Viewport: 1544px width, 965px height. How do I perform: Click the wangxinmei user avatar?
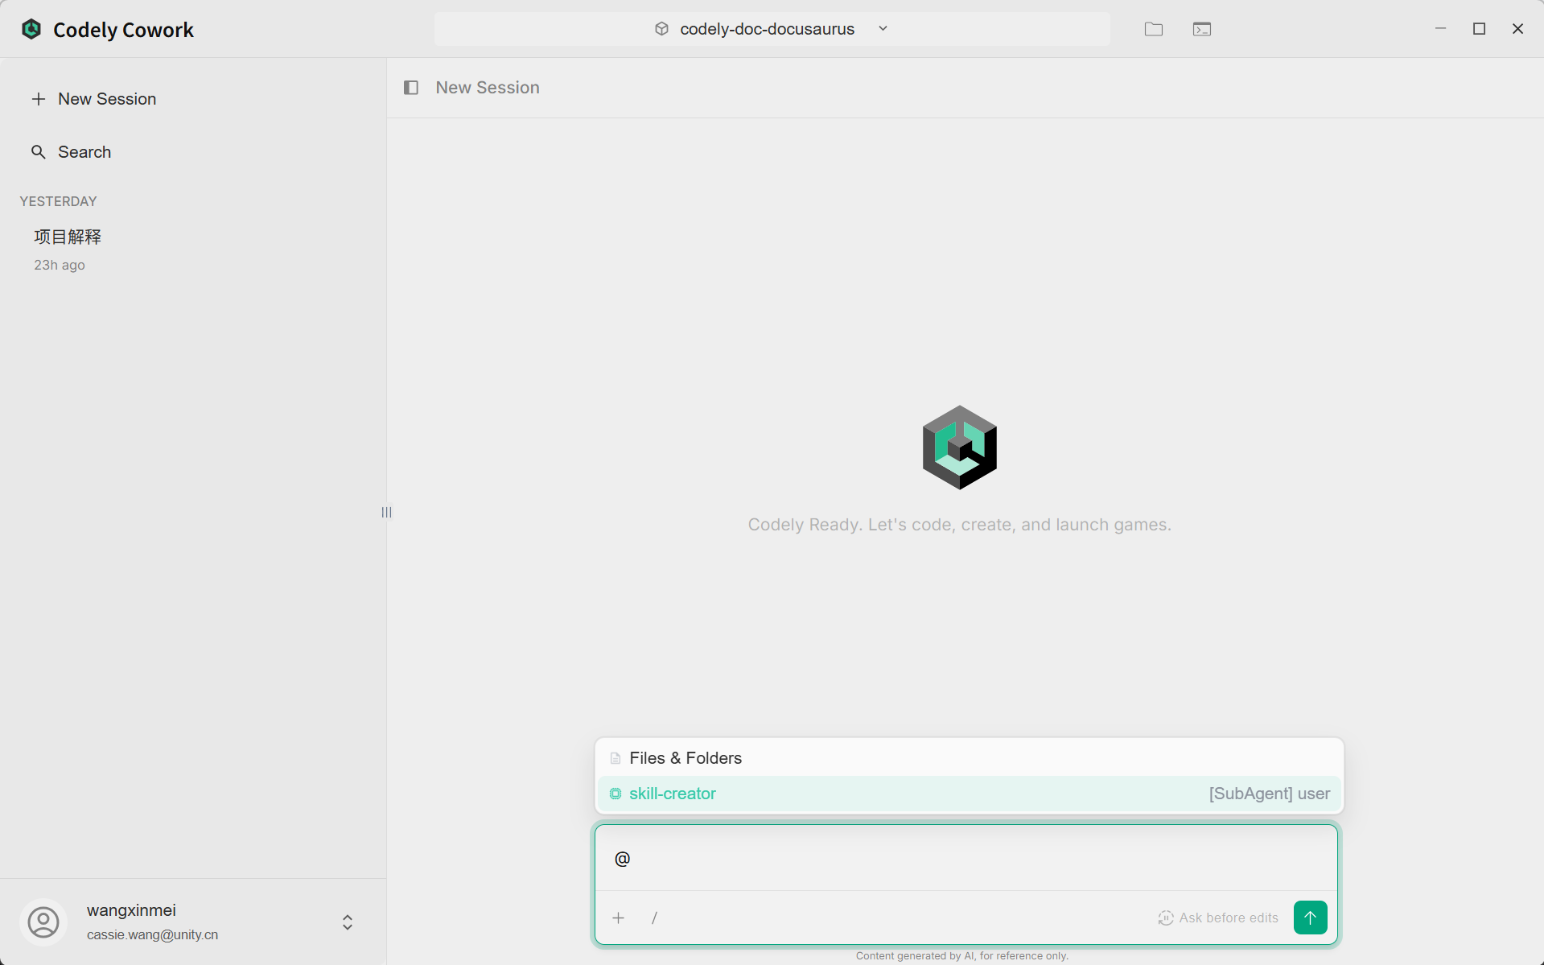[43, 922]
